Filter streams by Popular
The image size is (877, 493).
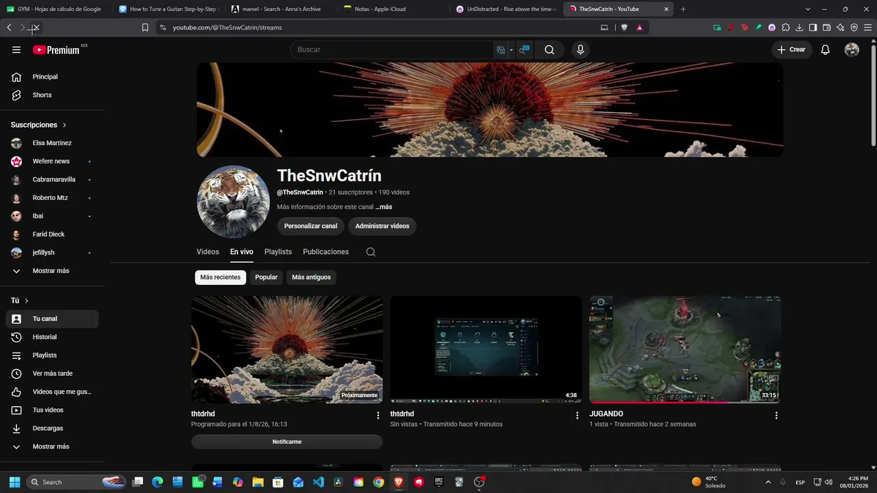[x=267, y=277]
